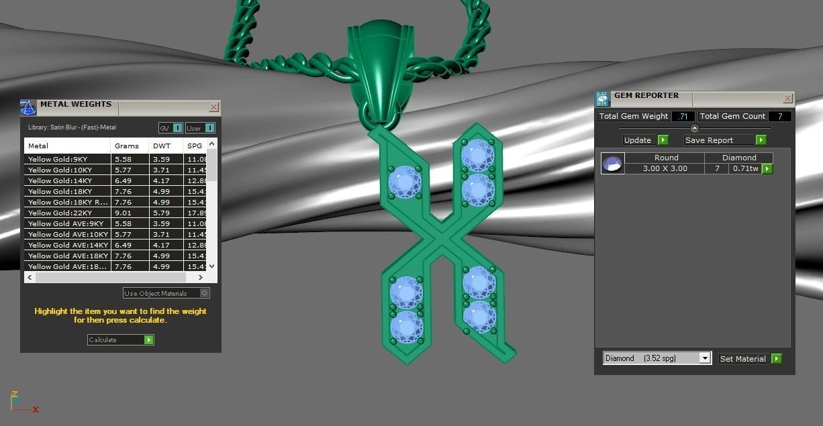Click the Total Gem Weight value .71
823x426 pixels.
tap(683, 116)
